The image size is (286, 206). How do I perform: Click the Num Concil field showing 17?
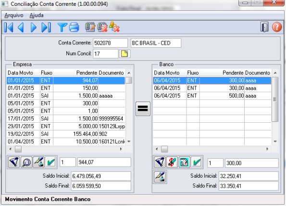pos(105,54)
